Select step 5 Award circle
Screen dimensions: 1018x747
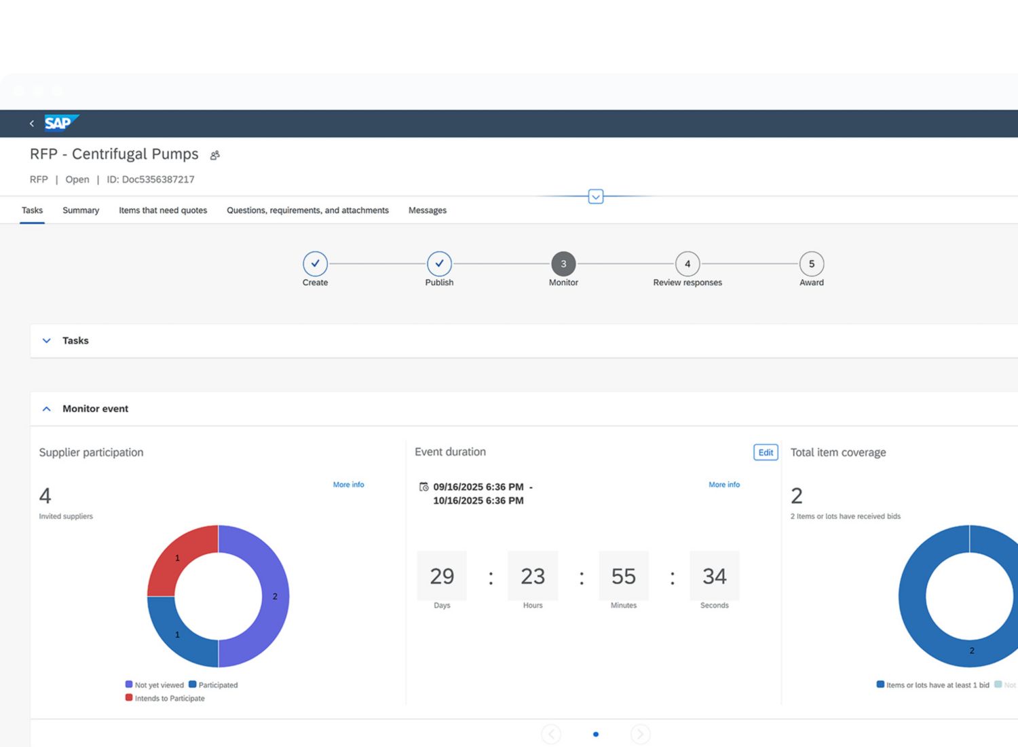tap(811, 263)
